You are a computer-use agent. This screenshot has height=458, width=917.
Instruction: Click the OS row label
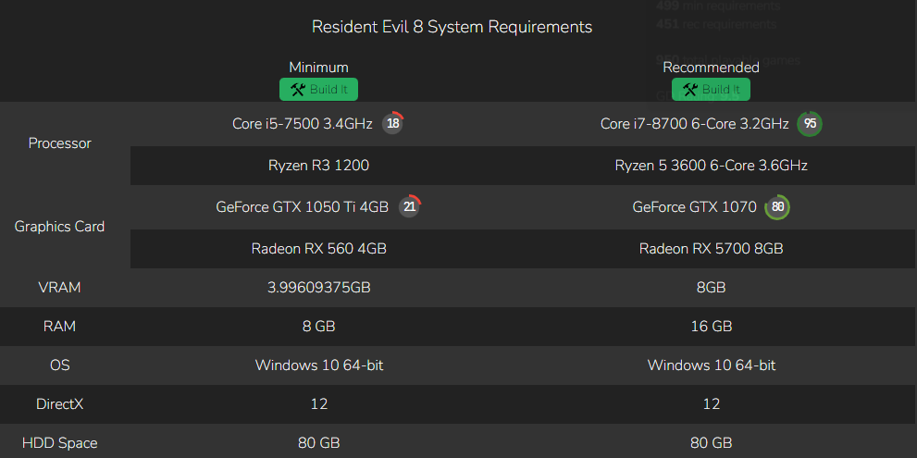click(x=59, y=365)
